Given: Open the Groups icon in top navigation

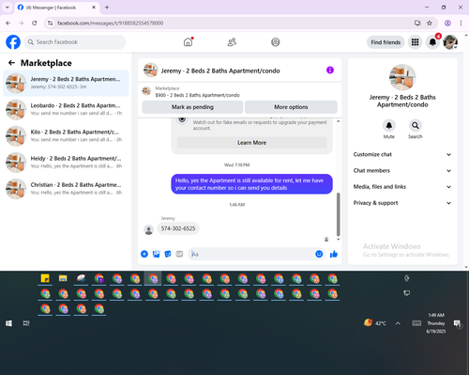Looking at the screenshot, I should pos(276,42).
